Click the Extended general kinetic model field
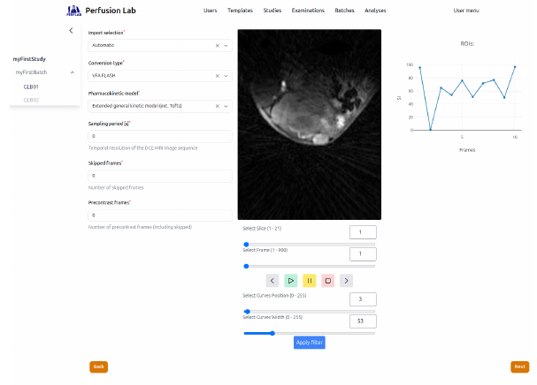The width and height of the screenshot is (537, 385). click(160, 106)
